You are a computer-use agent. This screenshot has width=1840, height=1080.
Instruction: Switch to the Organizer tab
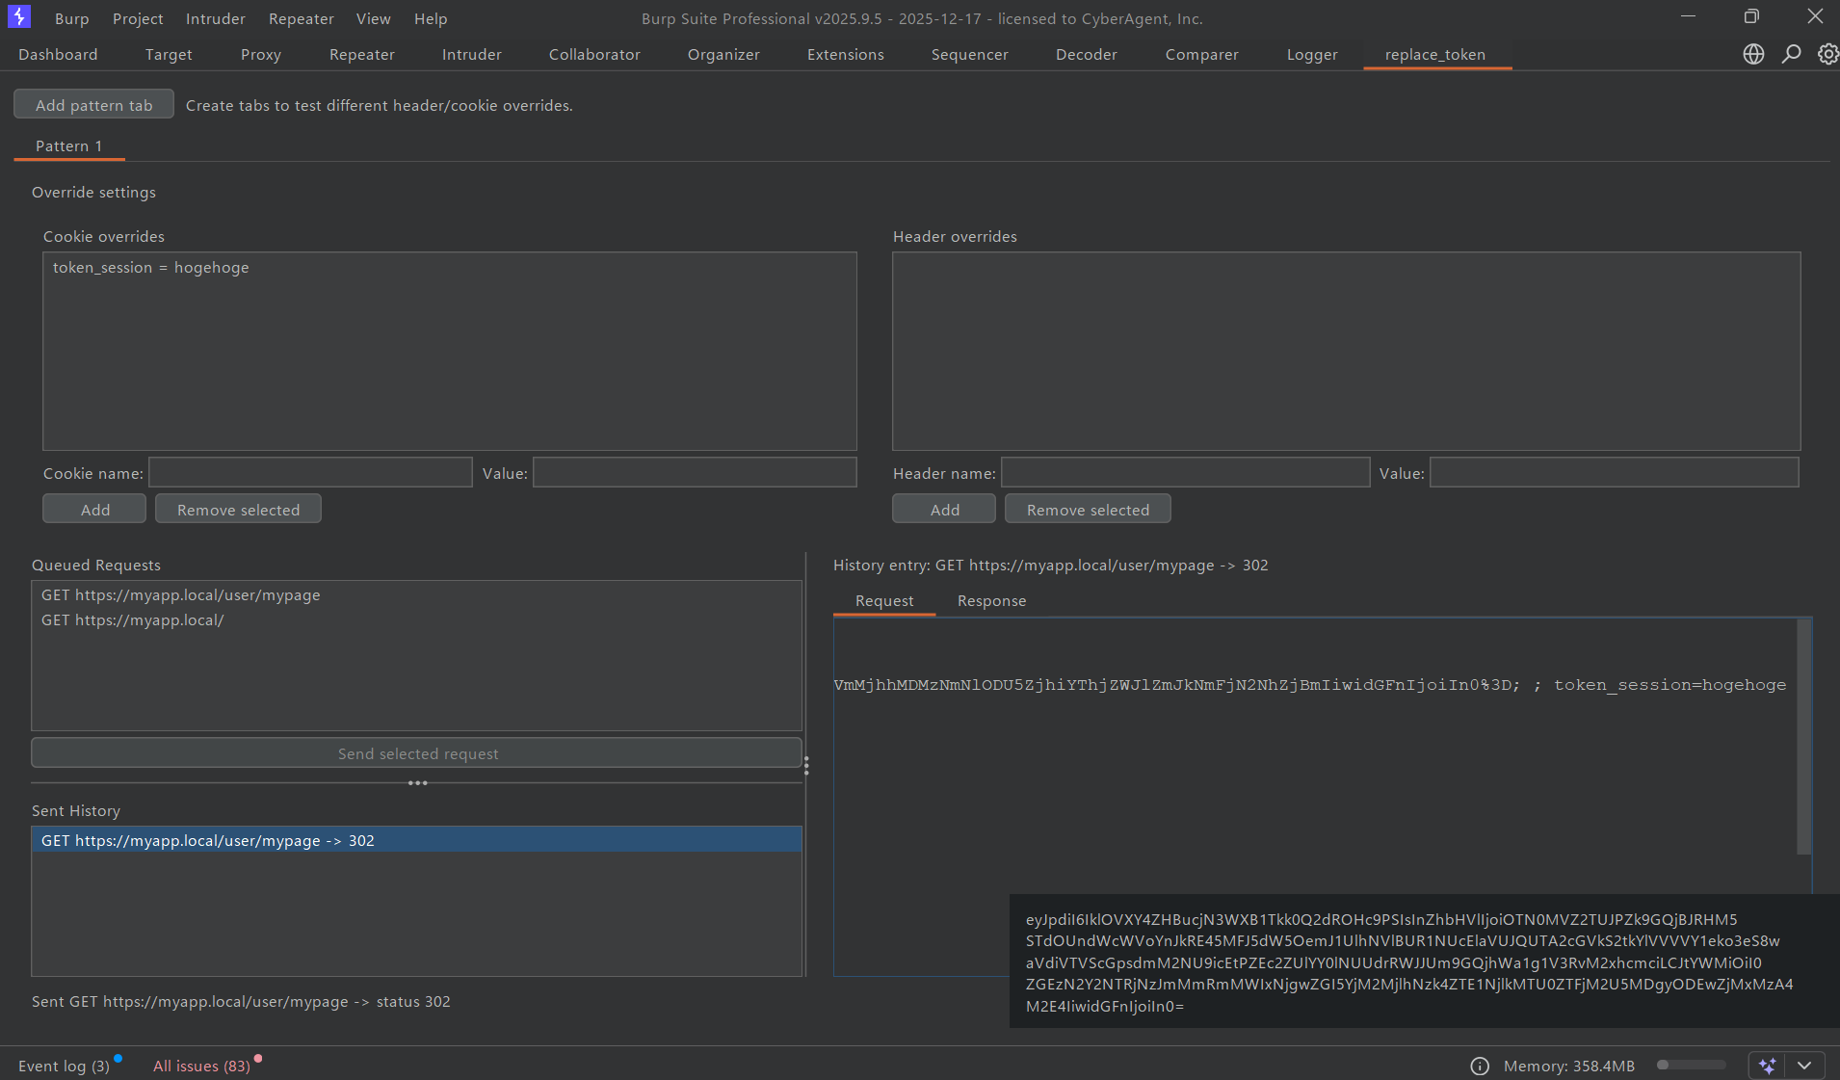coord(723,54)
